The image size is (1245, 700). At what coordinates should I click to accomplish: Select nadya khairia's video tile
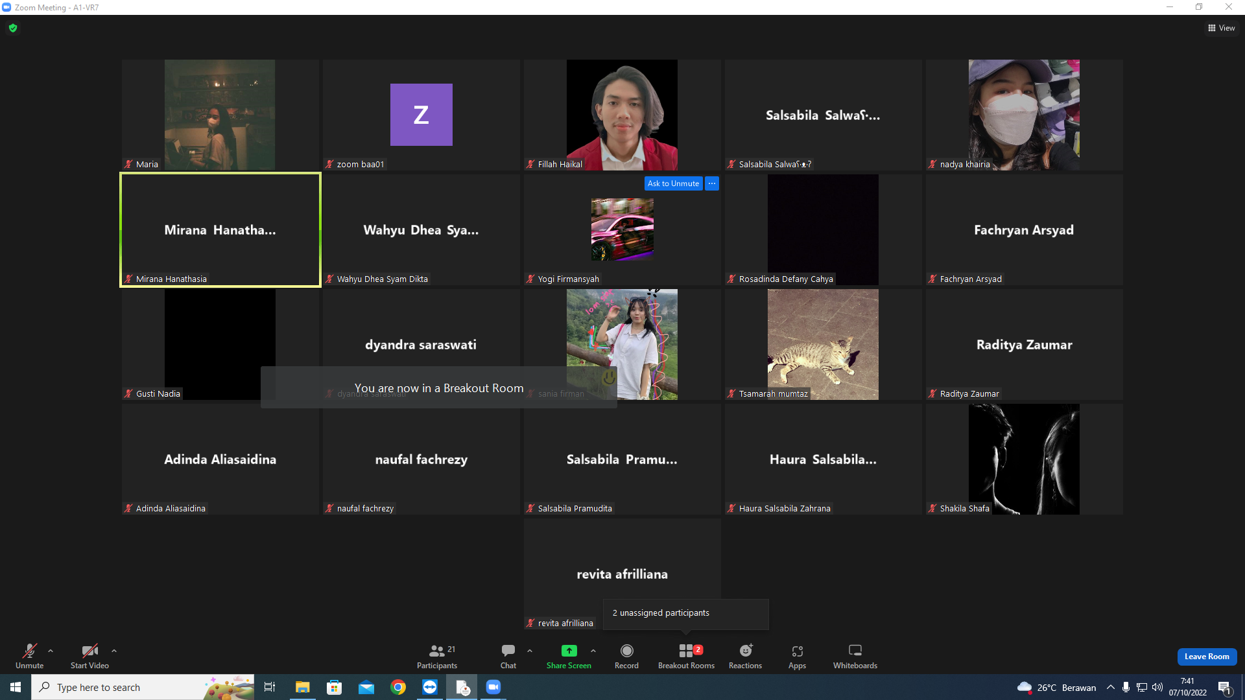[1024, 115]
